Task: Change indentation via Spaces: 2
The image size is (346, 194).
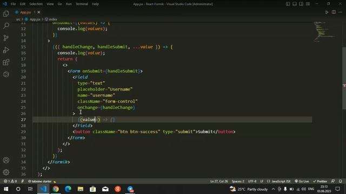Action: pyautogui.click(x=238, y=181)
